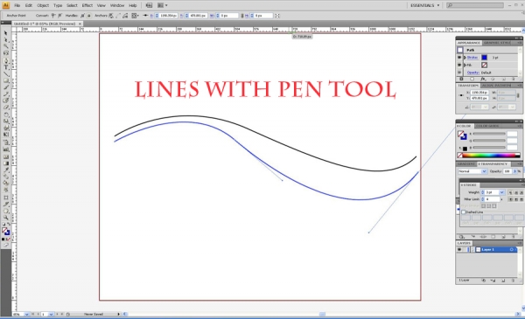The width and height of the screenshot is (525, 319).
Task: Click Delete Selection trash icon in Layers panel
Action: pos(514,281)
